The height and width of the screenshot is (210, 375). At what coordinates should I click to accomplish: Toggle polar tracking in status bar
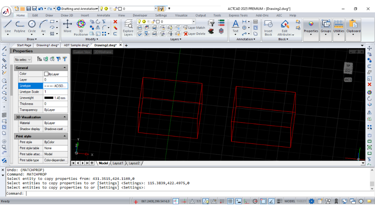(255, 201)
